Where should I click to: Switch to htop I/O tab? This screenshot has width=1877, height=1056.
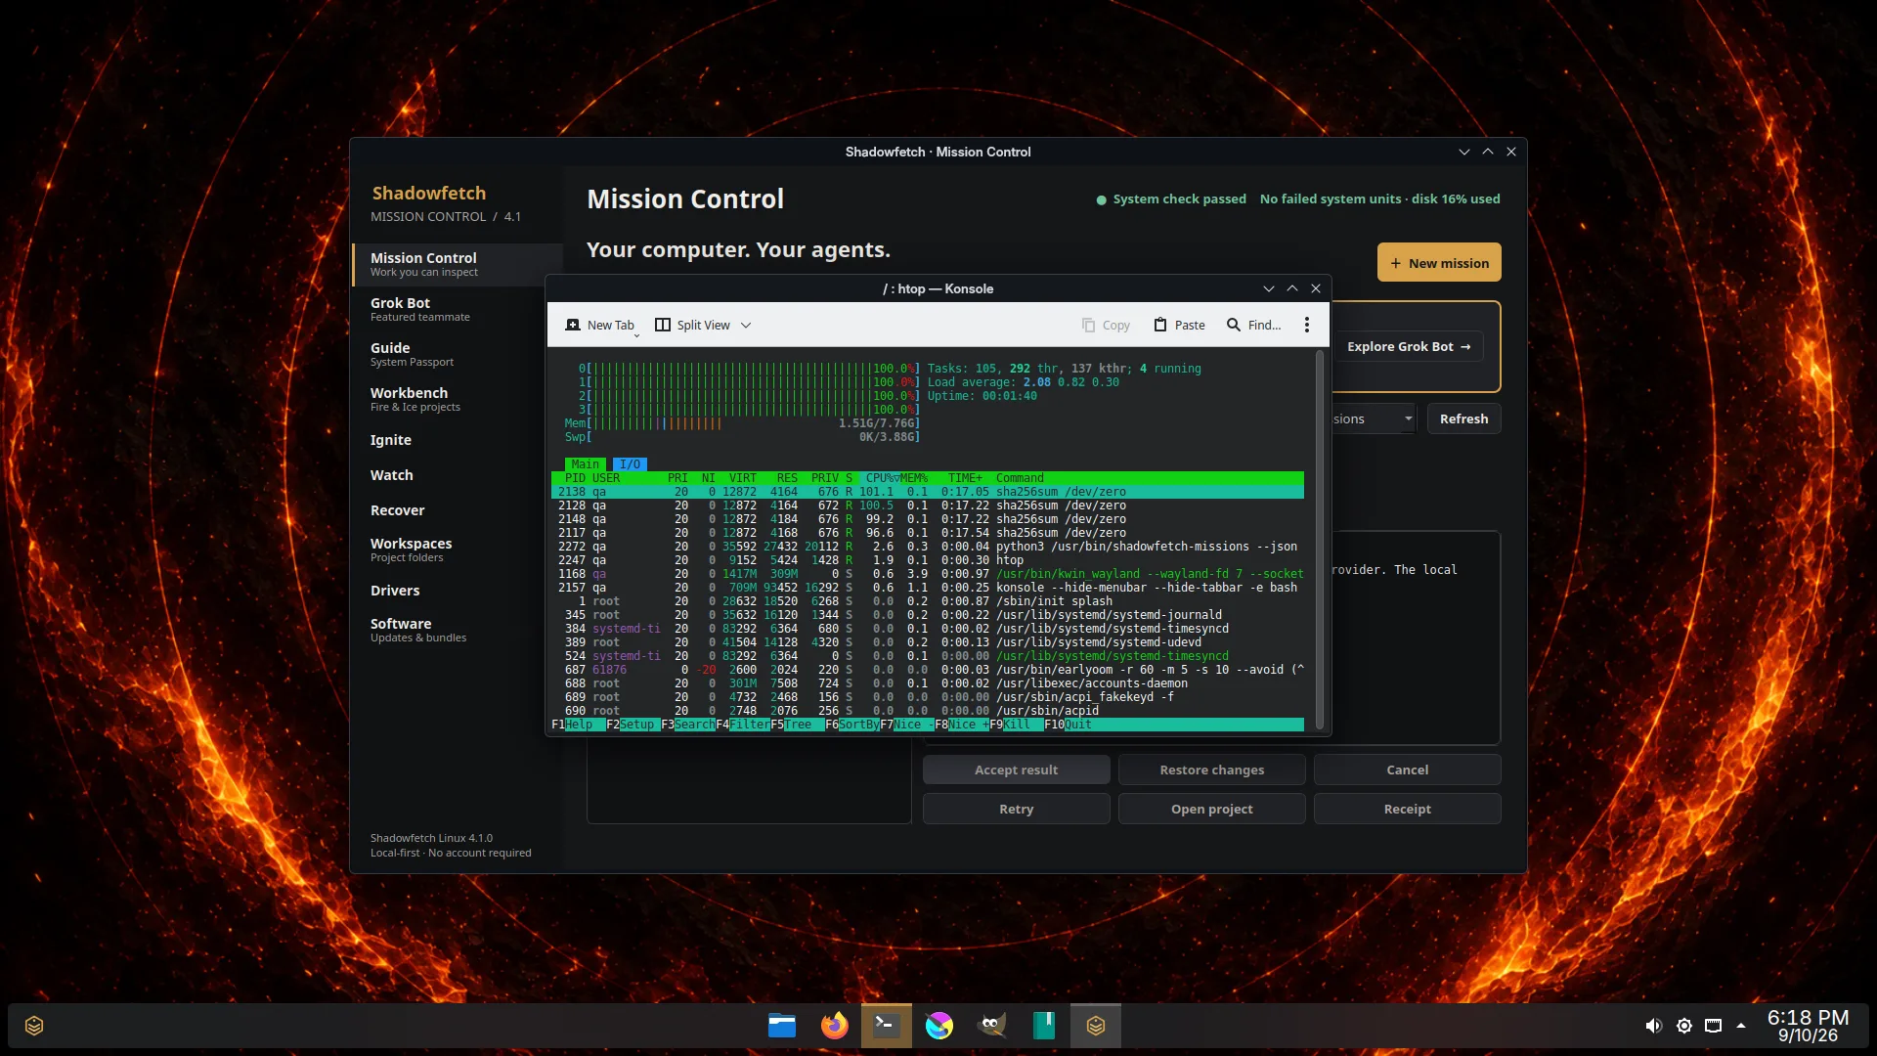(630, 464)
